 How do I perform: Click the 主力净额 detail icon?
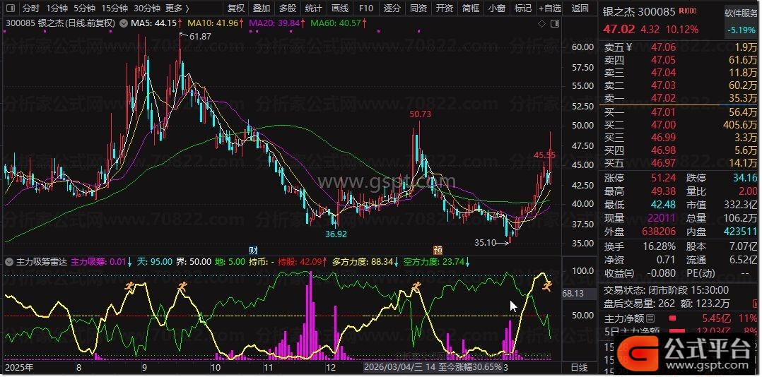click(650, 318)
